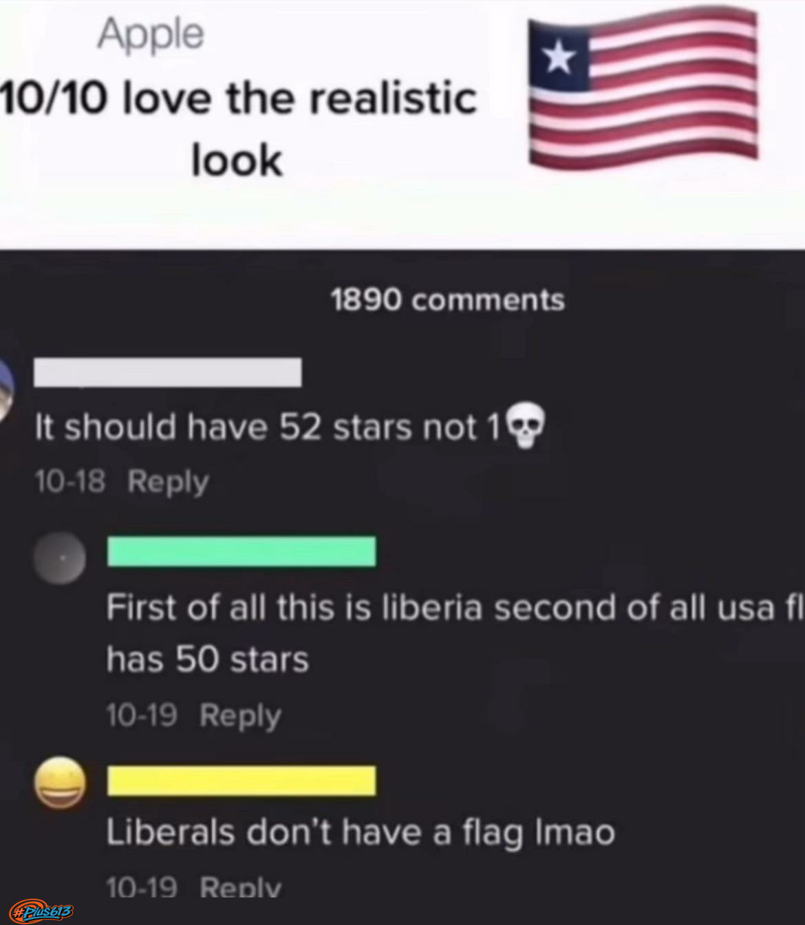This screenshot has width=805, height=925.
Task: Click the 10-19 date under liberia comment
Action: pos(142,715)
